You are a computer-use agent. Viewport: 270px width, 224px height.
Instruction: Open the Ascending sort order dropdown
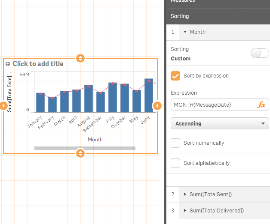pyautogui.click(x=220, y=124)
